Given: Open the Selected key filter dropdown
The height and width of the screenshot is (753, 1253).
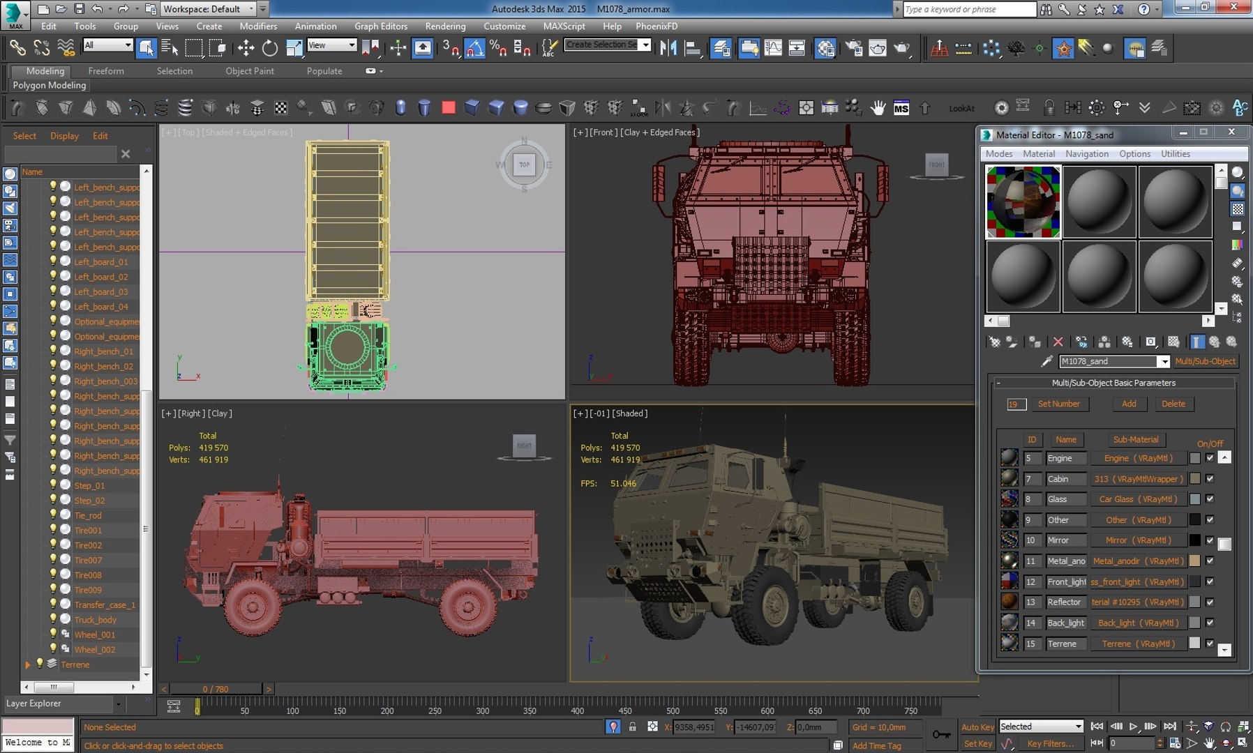Looking at the screenshot, I should point(1041,727).
